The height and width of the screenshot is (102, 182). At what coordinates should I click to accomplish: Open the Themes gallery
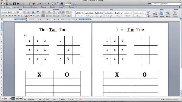[176, 14]
